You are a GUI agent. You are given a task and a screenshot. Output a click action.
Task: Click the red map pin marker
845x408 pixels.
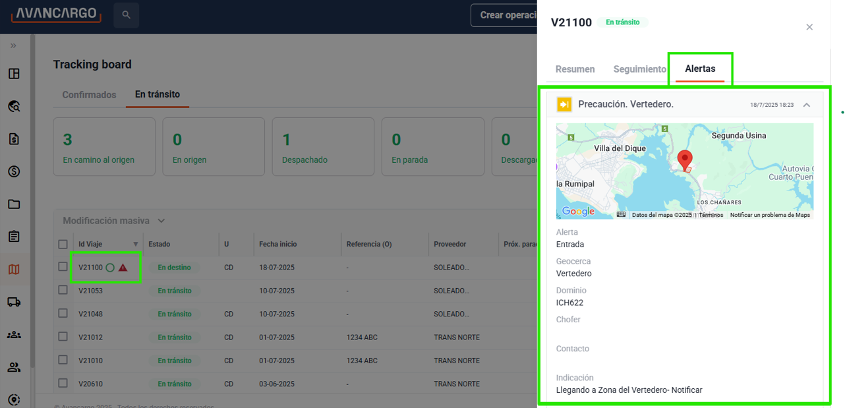(685, 160)
